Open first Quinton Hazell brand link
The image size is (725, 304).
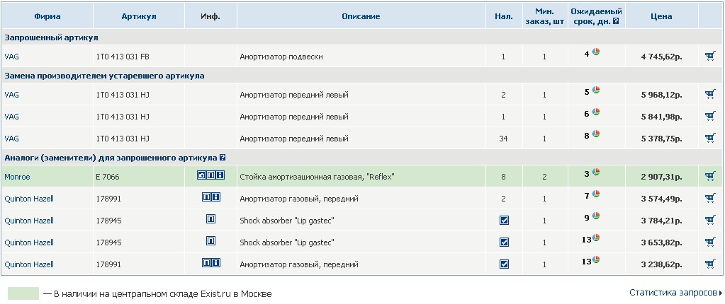pyautogui.click(x=29, y=199)
